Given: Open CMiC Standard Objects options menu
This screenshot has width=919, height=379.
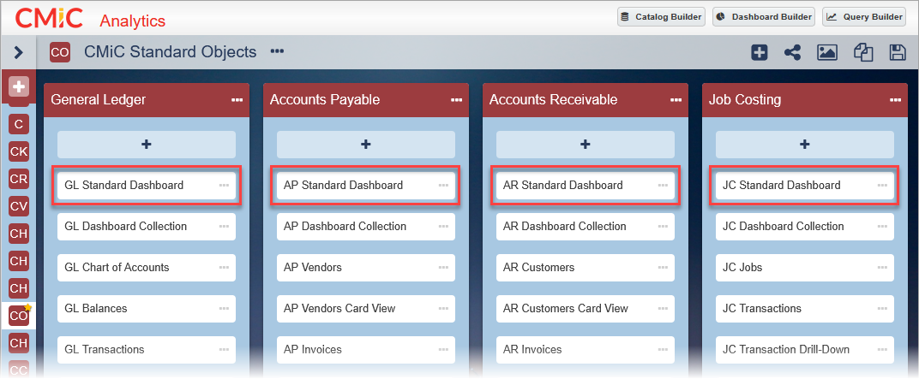Looking at the screenshot, I should pos(277,51).
